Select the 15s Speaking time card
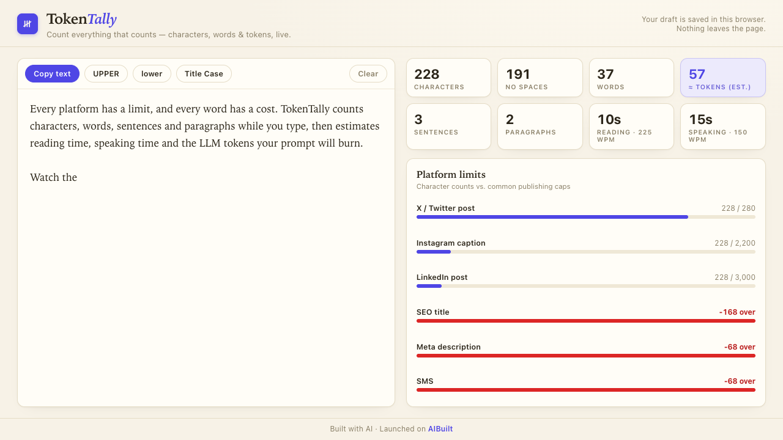This screenshot has width=783, height=440. coord(723,127)
